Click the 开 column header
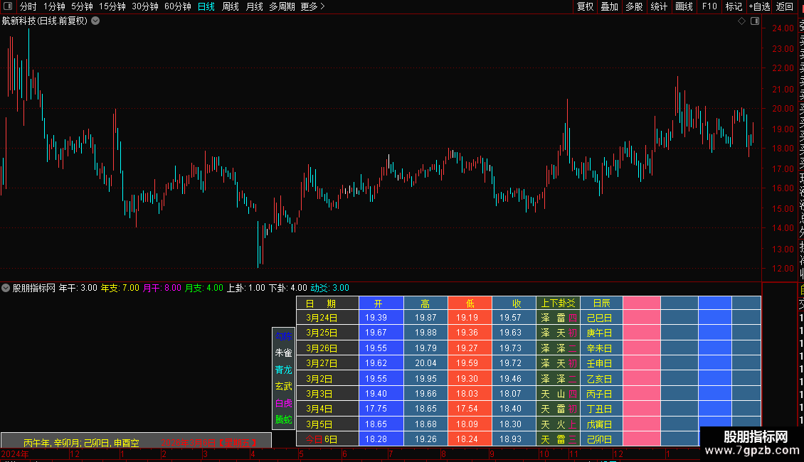Viewport: 804px width, 462px height. tap(381, 303)
